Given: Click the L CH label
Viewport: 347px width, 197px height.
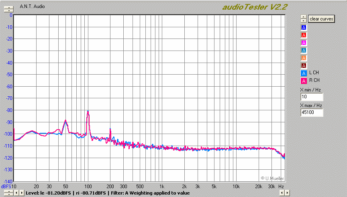Looking at the screenshot, I should (x=314, y=73).
